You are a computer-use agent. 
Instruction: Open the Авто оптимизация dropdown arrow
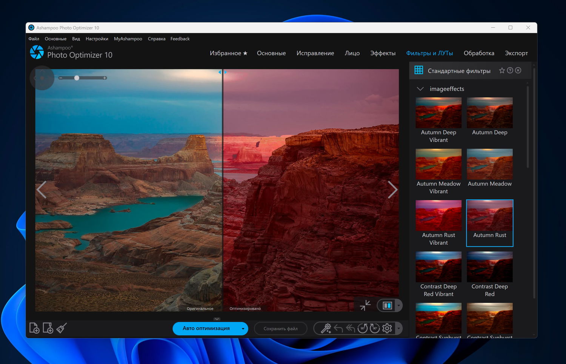[x=243, y=329]
